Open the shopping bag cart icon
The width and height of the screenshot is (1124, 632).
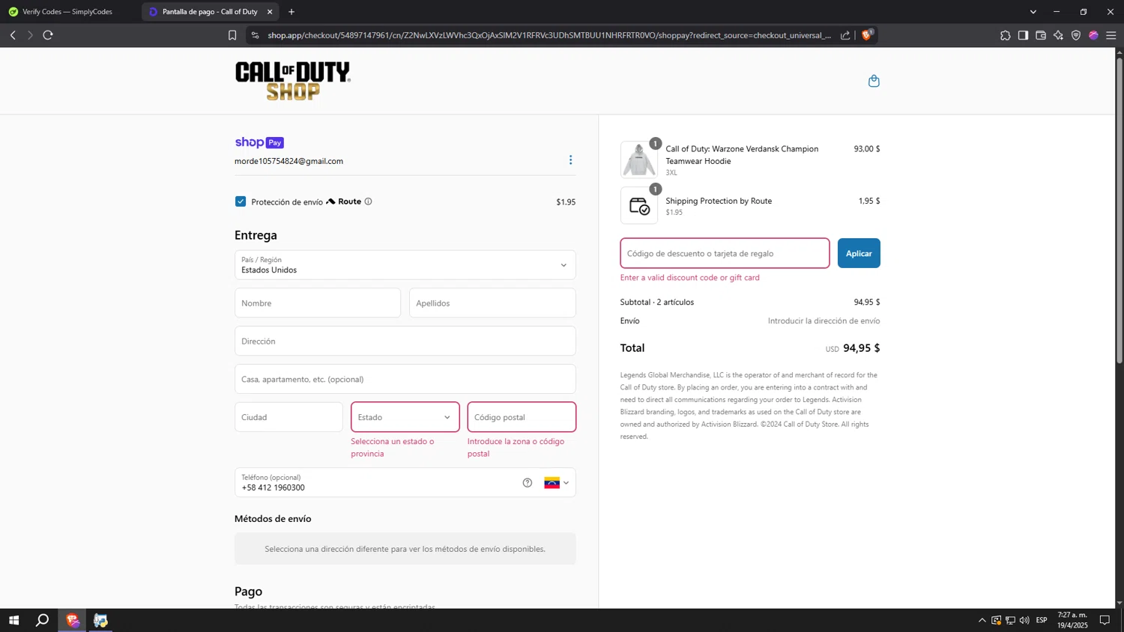pyautogui.click(x=874, y=81)
